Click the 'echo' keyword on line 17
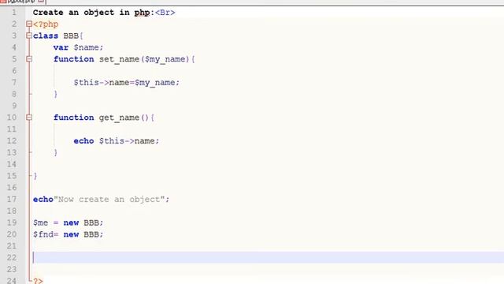The image size is (504, 284). (43, 200)
